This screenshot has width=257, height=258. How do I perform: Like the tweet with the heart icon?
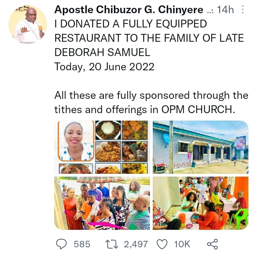163,244
